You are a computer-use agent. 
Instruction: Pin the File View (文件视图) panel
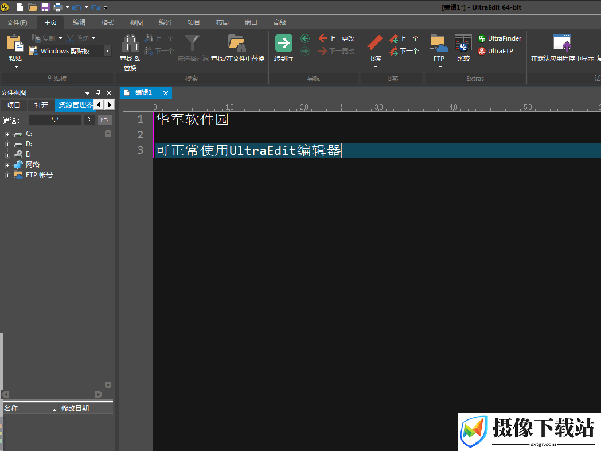(x=98, y=92)
